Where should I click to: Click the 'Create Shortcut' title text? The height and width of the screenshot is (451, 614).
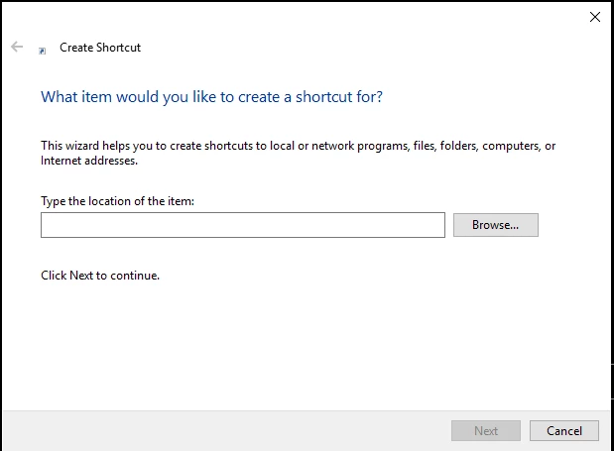(x=100, y=48)
